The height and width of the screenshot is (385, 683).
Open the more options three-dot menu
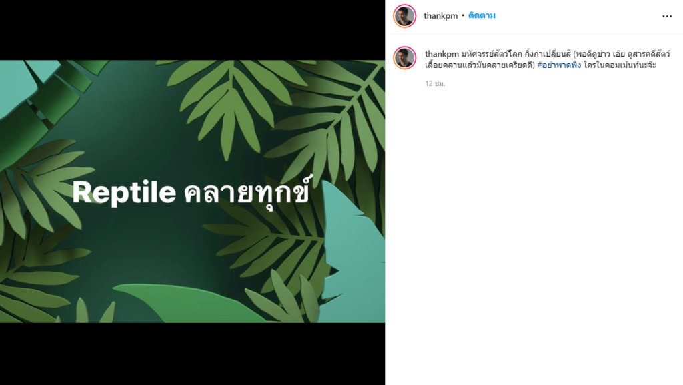pos(667,16)
